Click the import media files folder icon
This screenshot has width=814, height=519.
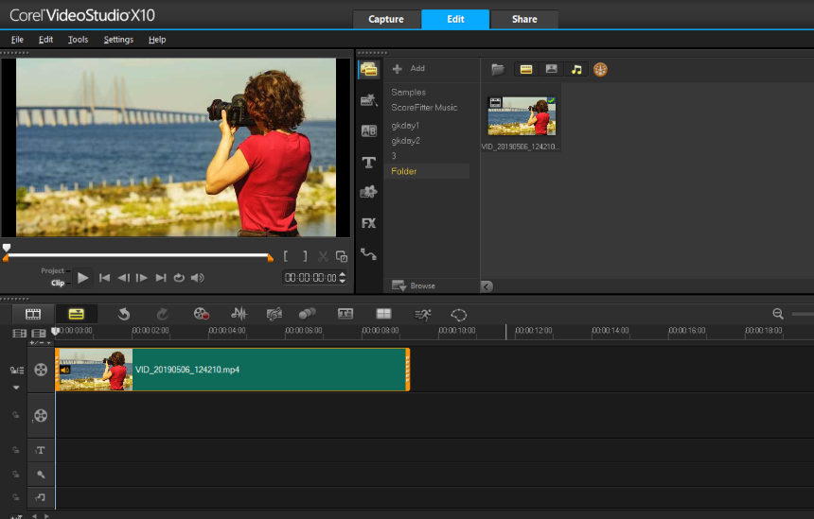498,69
